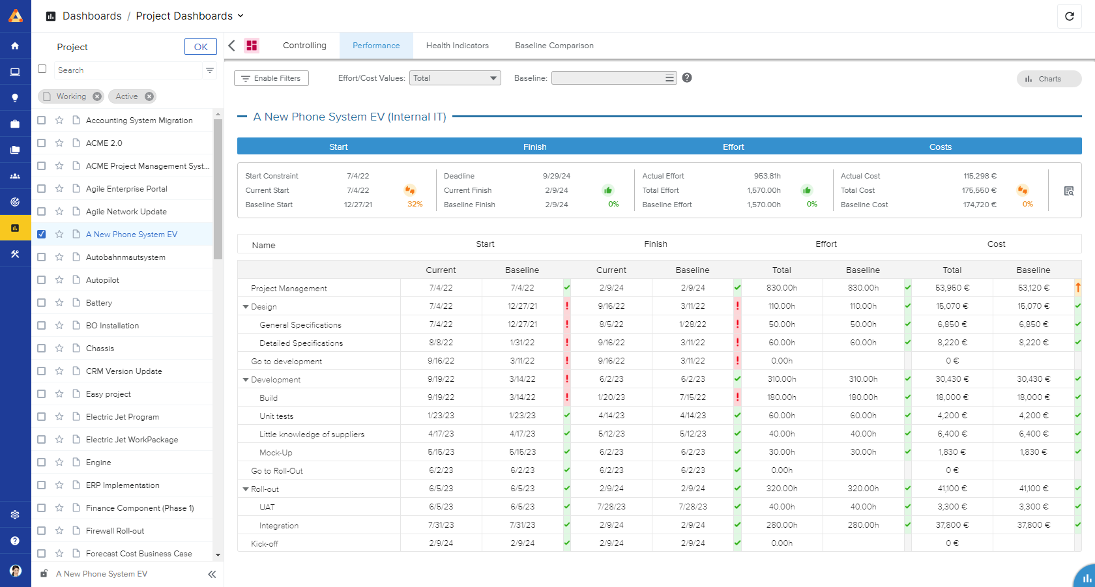Uncheck A New Phone System EV project
1095x587 pixels.
pos(42,234)
